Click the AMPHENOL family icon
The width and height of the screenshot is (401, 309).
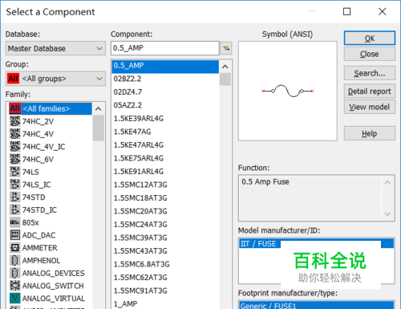15,260
